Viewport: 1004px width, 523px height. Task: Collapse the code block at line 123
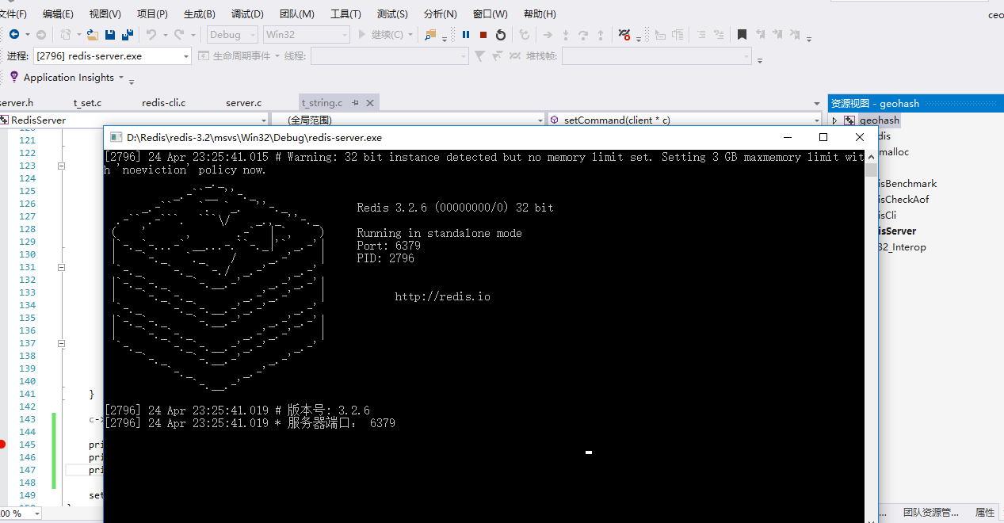61,166
